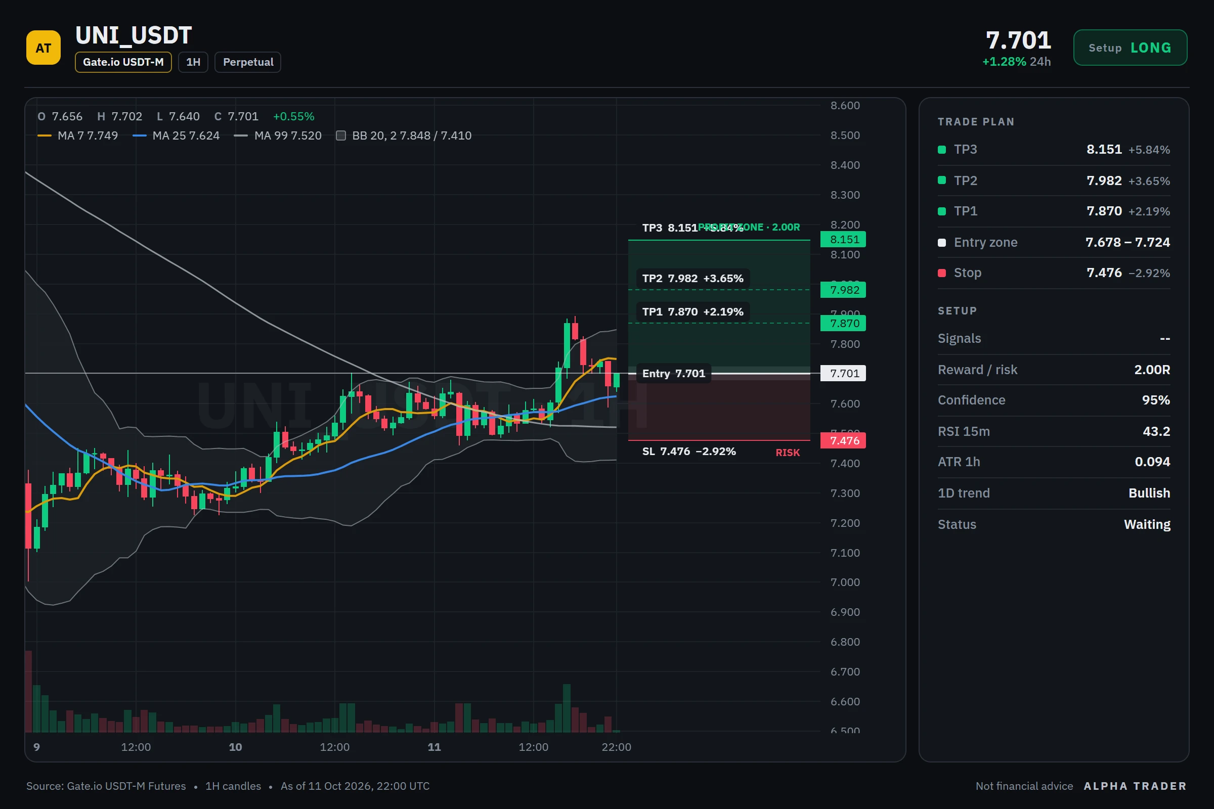Screen dimensions: 1214x809
Task: Click the Entry zone 7.678 – 7.724 range
Action: tap(1128, 243)
